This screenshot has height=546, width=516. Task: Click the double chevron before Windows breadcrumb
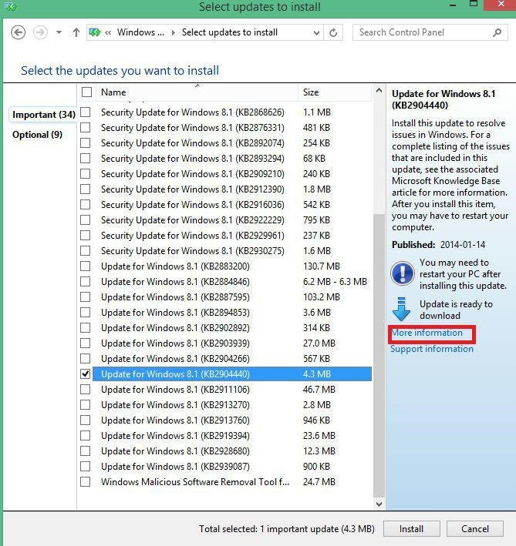click(108, 33)
